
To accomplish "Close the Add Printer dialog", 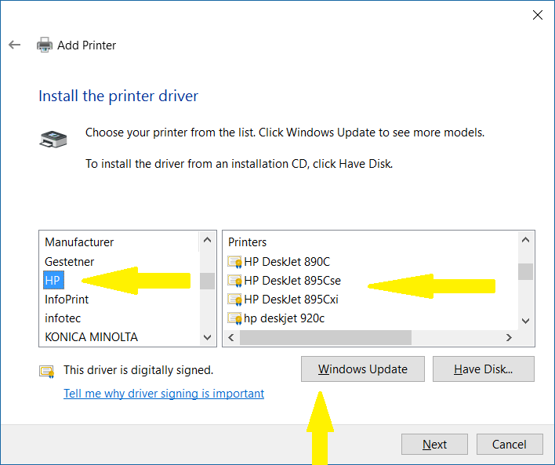I will (x=537, y=15).
